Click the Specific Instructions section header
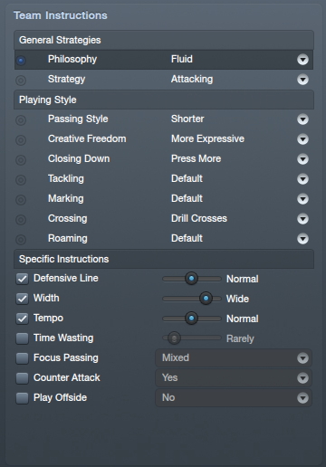This screenshot has width=326, height=467. (164, 259)
